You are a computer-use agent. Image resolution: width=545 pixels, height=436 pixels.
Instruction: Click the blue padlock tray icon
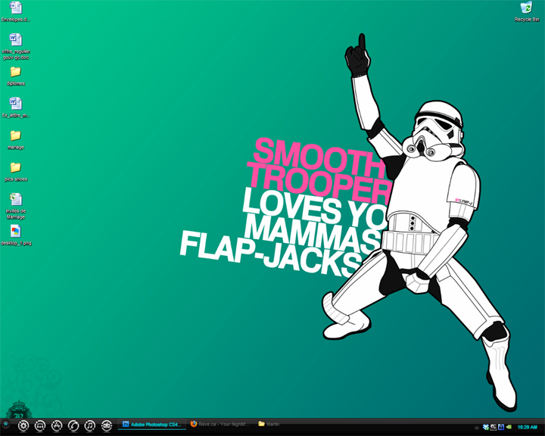coord(501,427)
